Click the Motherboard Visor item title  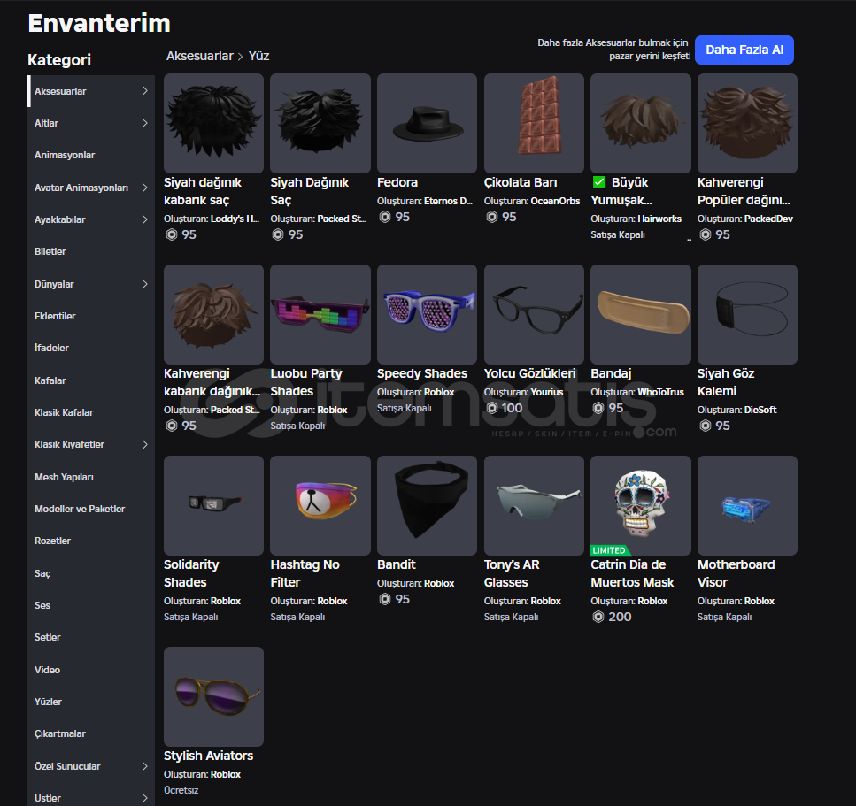tap(736, 573)
